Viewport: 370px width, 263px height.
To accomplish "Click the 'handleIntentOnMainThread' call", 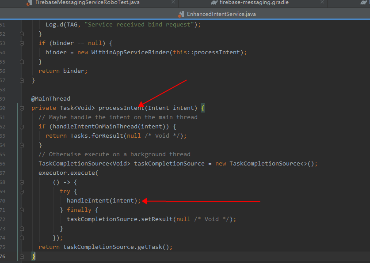I will coord(95,127).
